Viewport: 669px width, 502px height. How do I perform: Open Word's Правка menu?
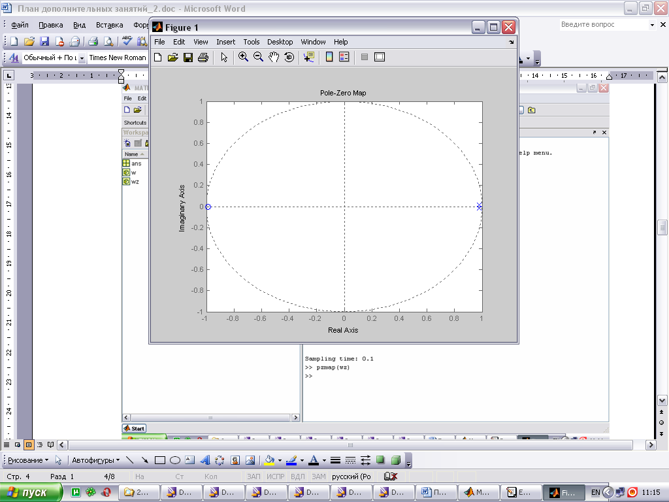[x=51, y=25]
